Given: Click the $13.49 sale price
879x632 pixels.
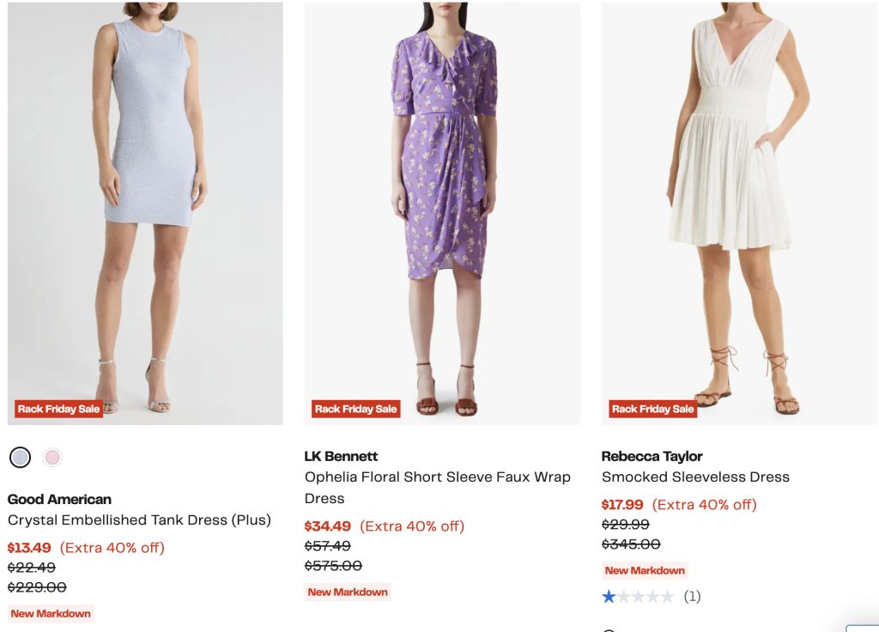Looking at the screenshot, I should pos(29,548).
